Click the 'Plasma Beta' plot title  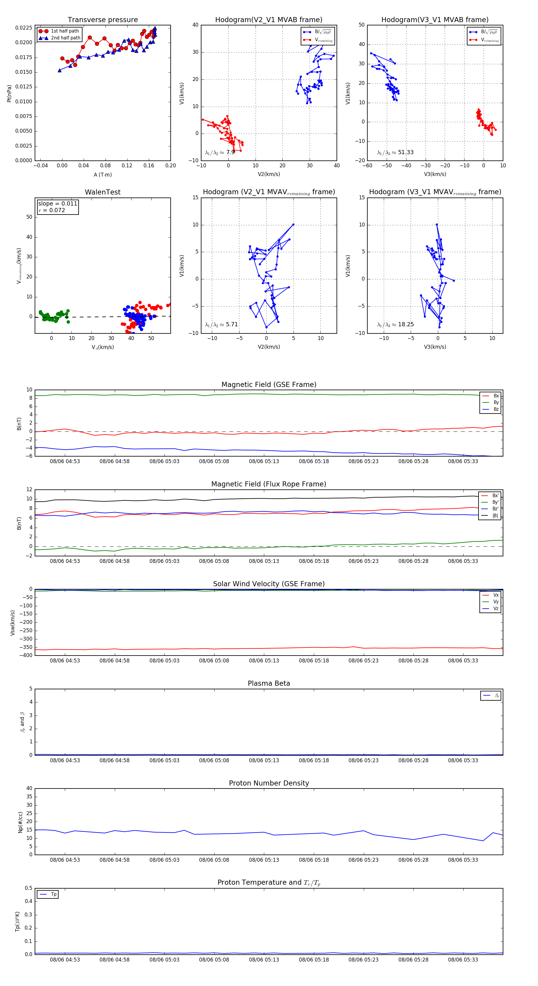point(269,683)
